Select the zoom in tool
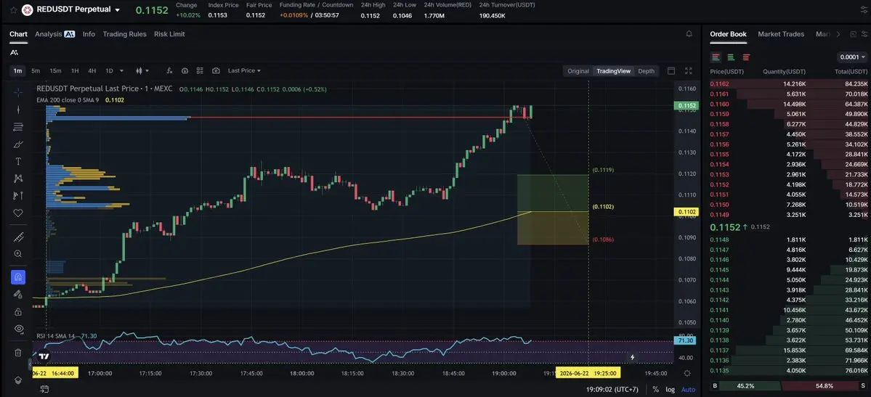This screenshot has height=397, width=871. (x=18, y=254)
